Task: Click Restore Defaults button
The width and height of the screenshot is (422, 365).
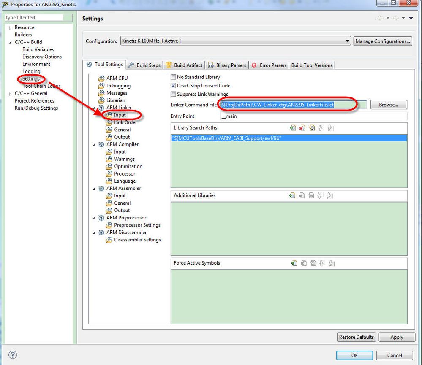Action: click(x=357, y=337)
